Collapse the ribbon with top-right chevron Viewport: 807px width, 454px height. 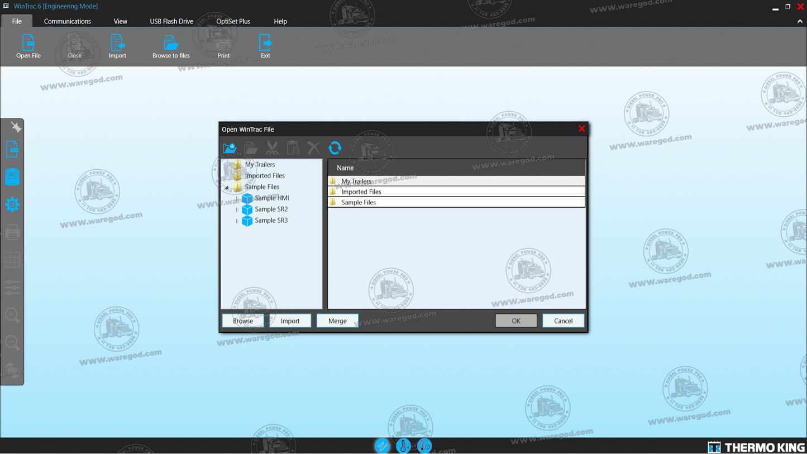pyautogui.click(x=800, y=21)
